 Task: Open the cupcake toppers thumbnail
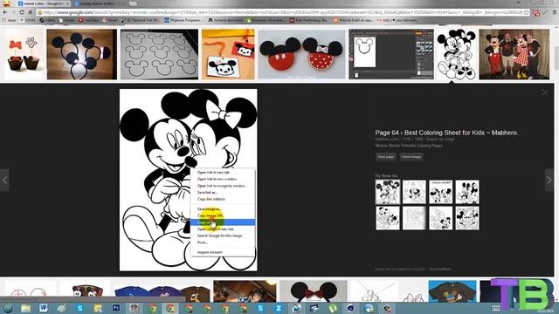tap(24, 54)
